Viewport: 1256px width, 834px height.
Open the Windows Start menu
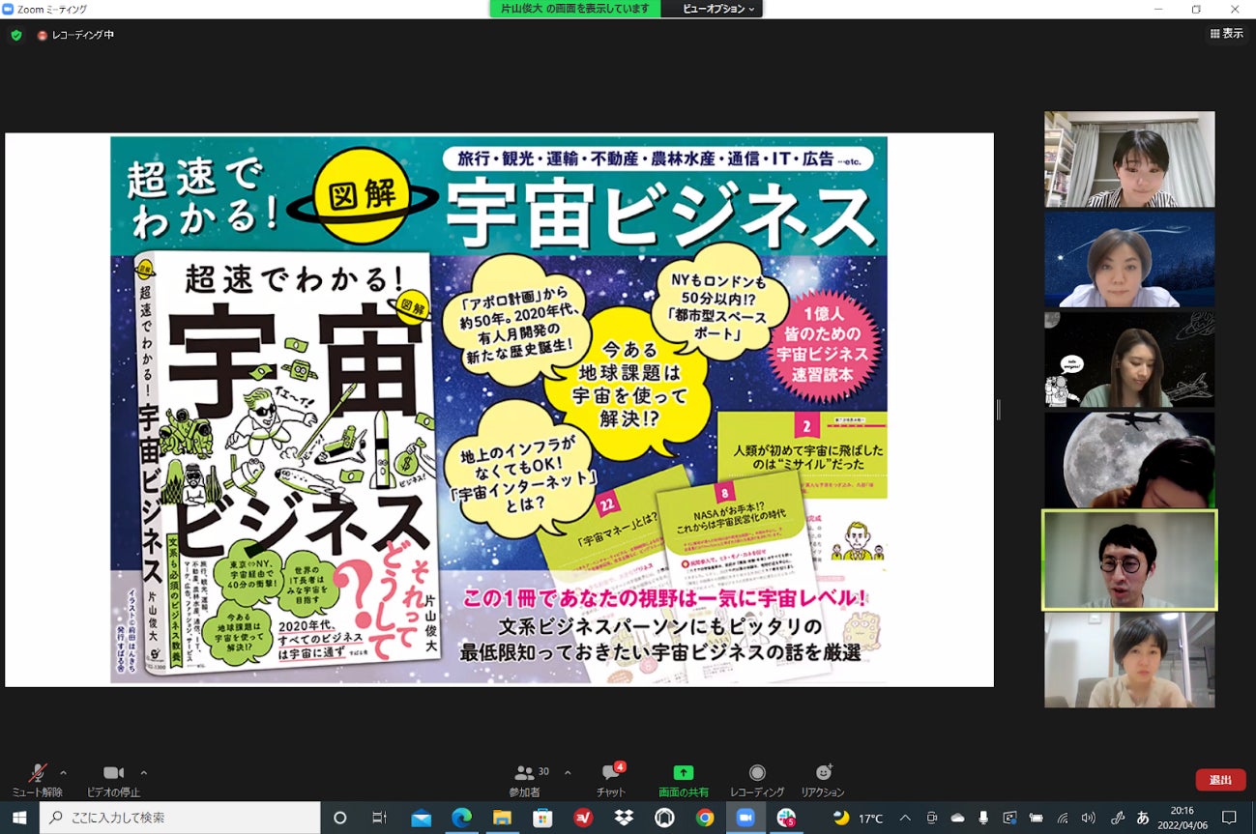point(19,818)
